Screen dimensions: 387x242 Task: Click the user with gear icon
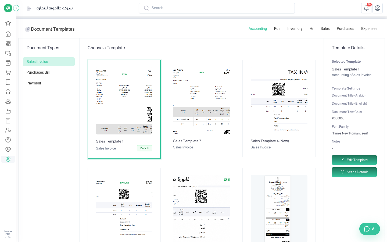click(x=8, y=130)
